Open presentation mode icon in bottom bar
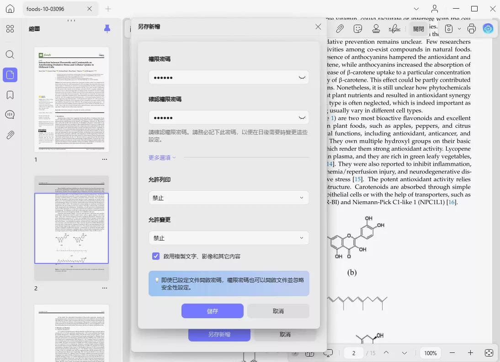The image size is (500, 362). point(328,353)
